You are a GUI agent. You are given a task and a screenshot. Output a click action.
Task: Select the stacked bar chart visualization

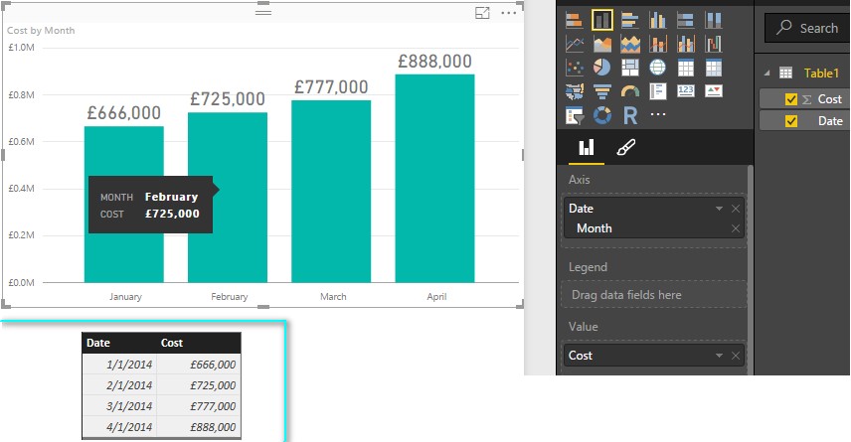[575, 20]
